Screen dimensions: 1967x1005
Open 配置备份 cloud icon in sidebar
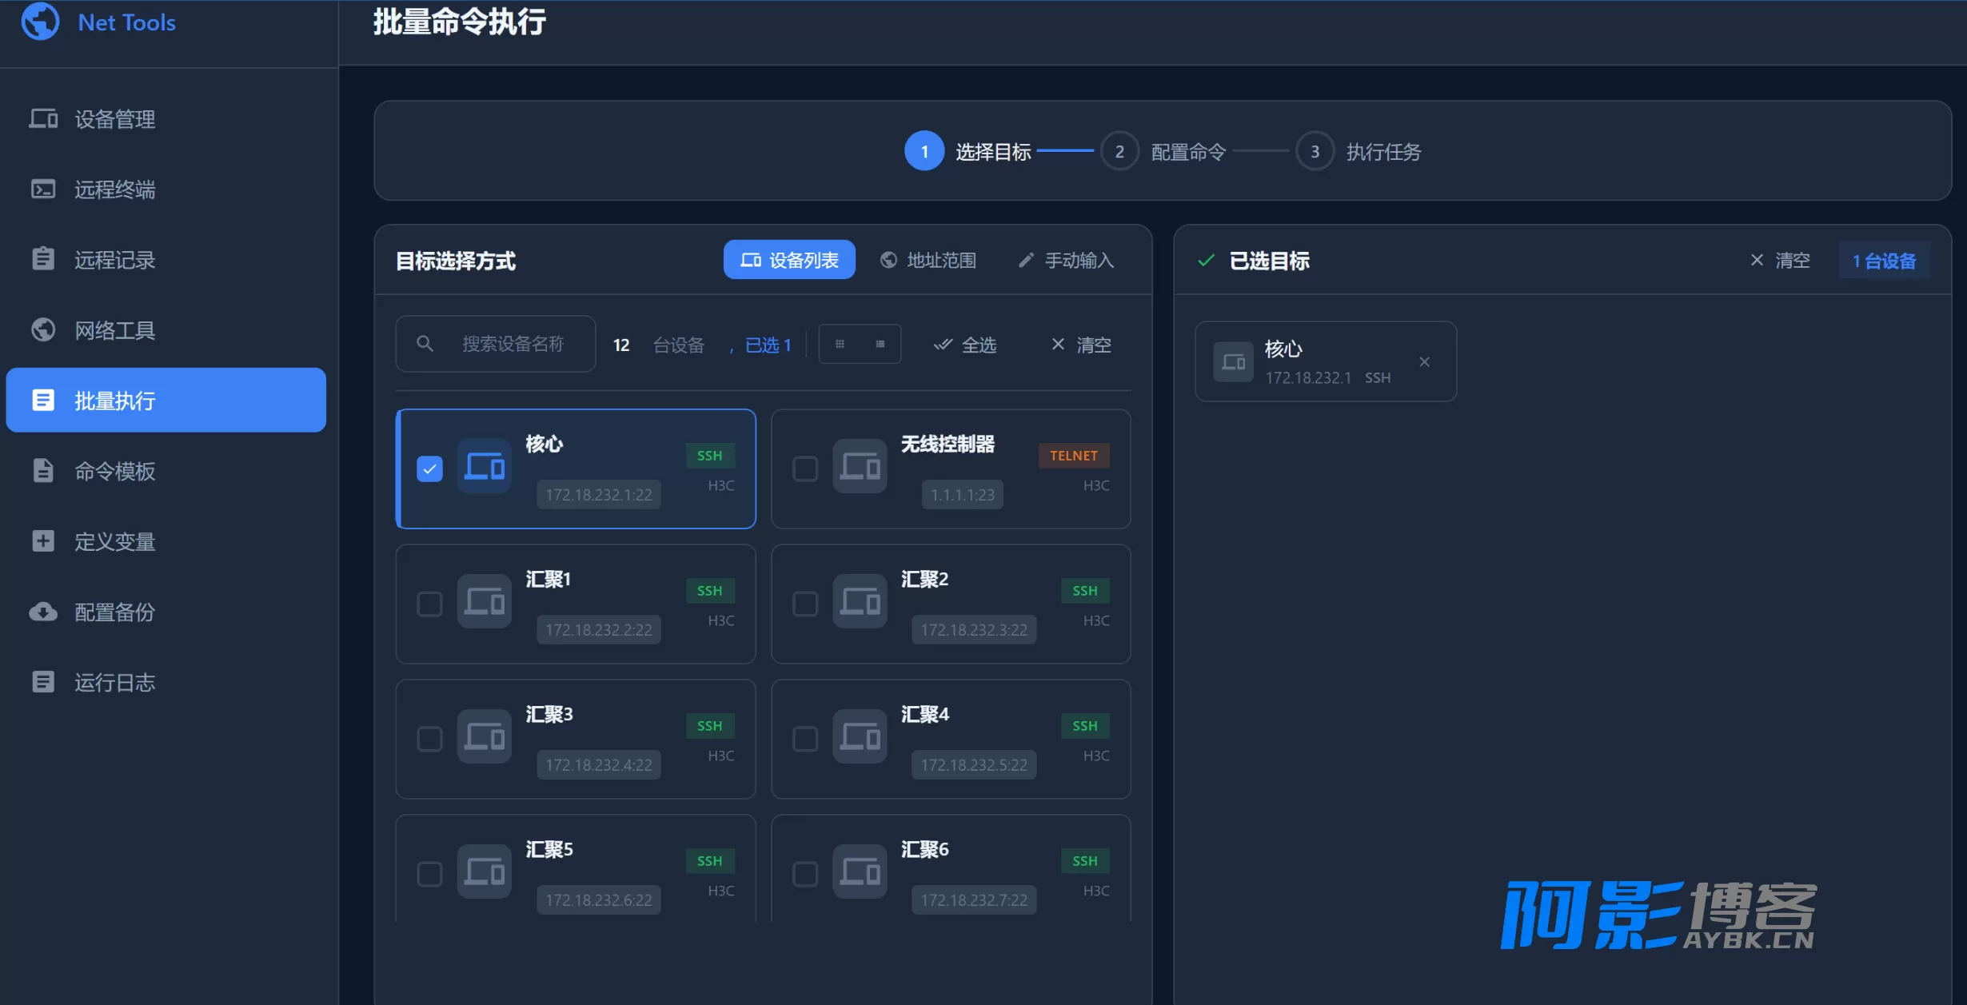[x=43, y=612]
